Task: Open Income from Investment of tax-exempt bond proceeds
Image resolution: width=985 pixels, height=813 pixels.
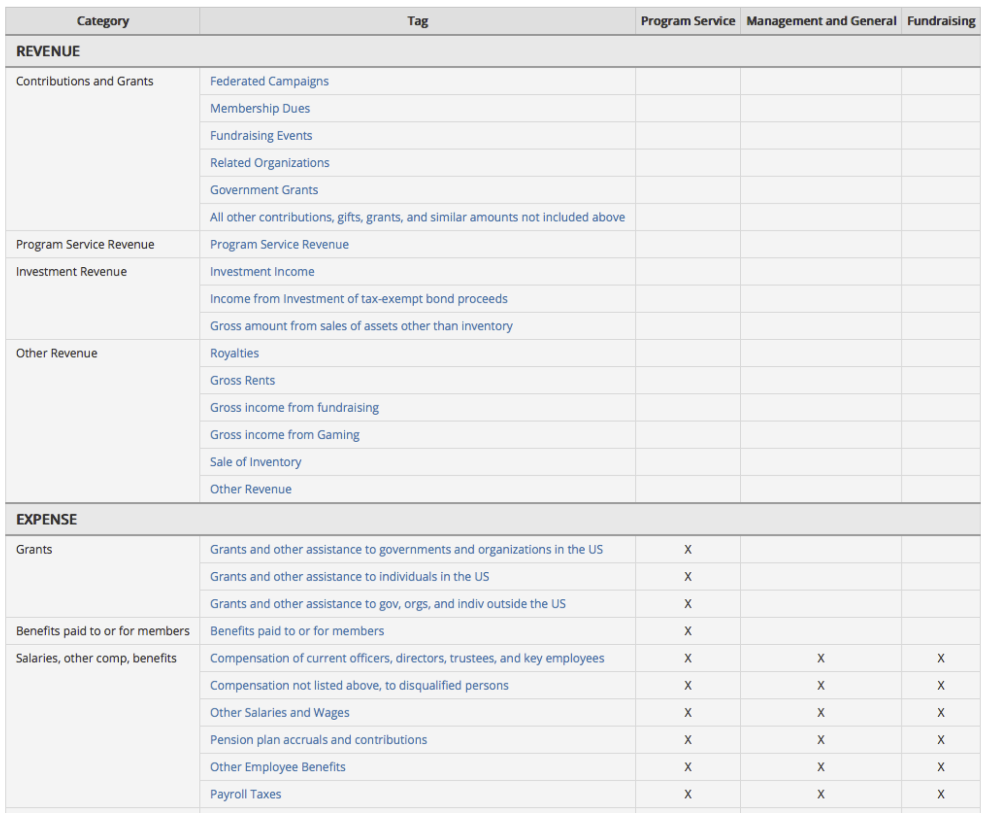Action: pyautogui.click(x=358, y=298)
